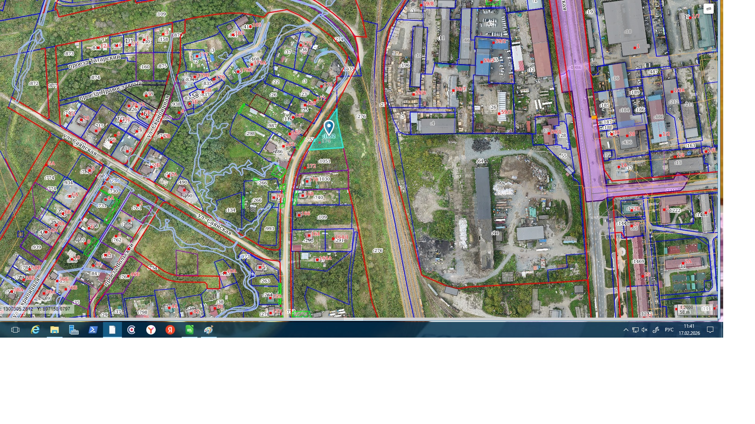Open clock and calendar showing 11:41
The width and height of the screenshot is (755, 424).
click(x=689, y=330)
